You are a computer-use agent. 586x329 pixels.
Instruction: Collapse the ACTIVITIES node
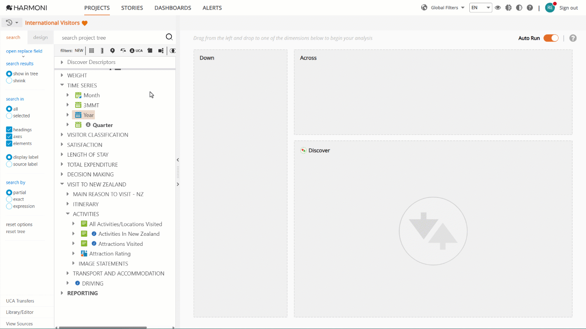click(68, 214)
